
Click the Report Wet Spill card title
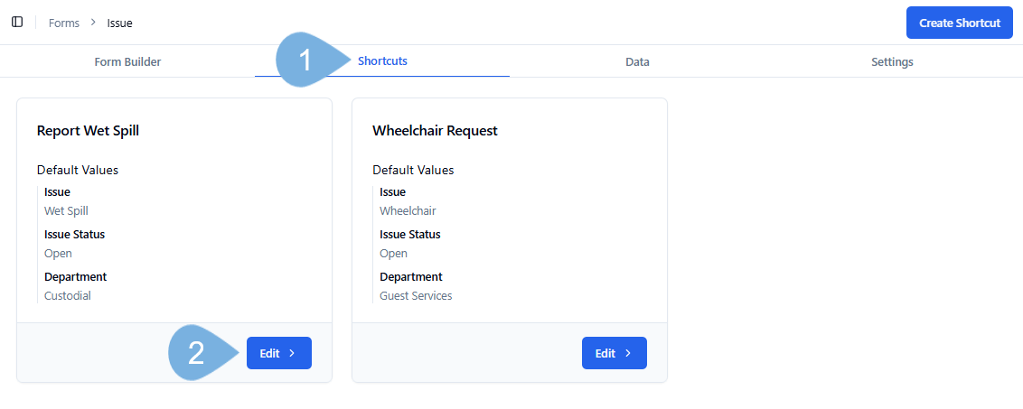(88, 131)
